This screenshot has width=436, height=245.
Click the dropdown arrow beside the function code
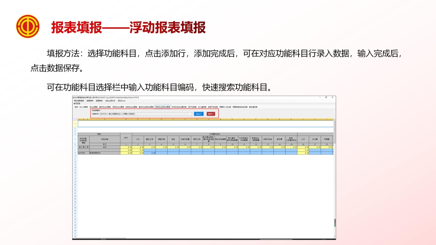(191, 113)
